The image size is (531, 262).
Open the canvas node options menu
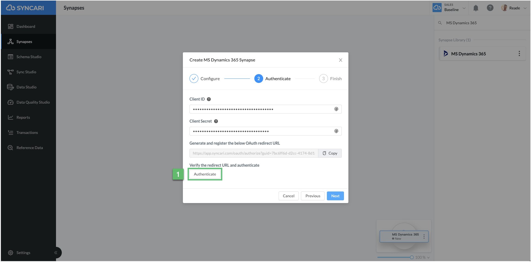[424, 236]
